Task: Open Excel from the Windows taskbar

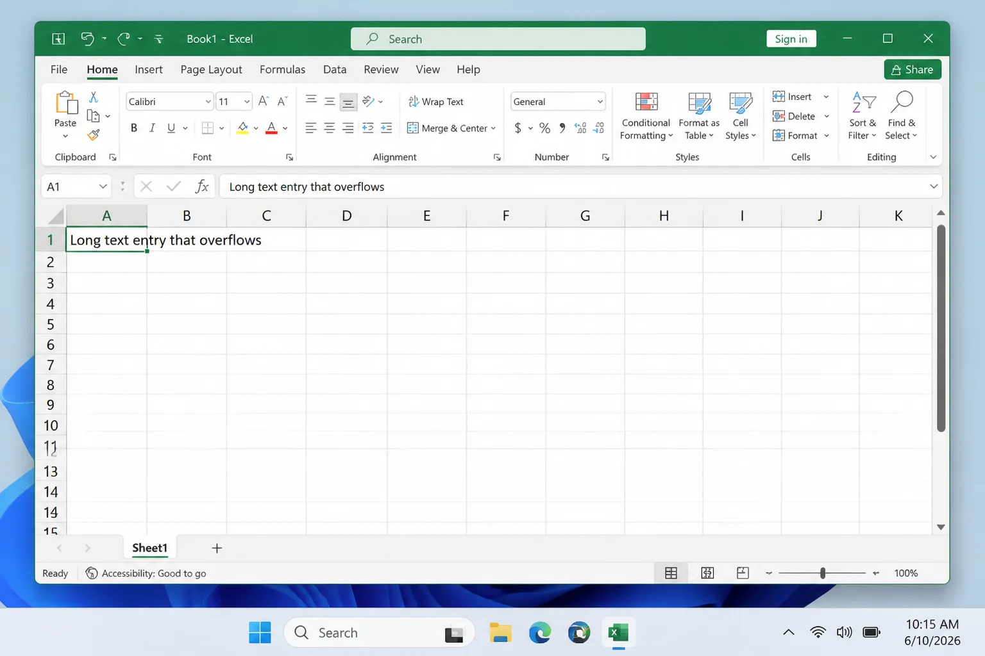Action: (618, 633)
